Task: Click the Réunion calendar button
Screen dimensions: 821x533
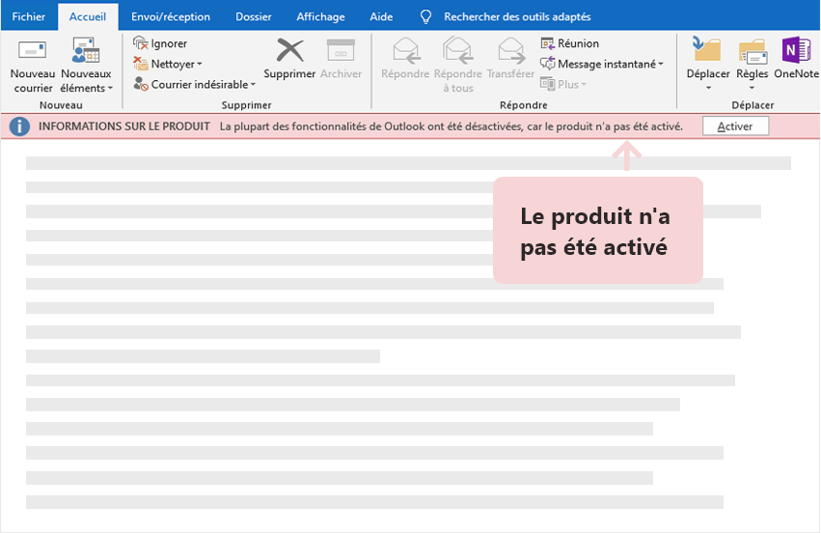Action: tap(570, 43)
